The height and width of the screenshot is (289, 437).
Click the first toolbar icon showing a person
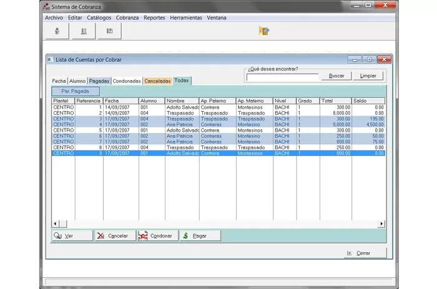(x=57, y=31)
